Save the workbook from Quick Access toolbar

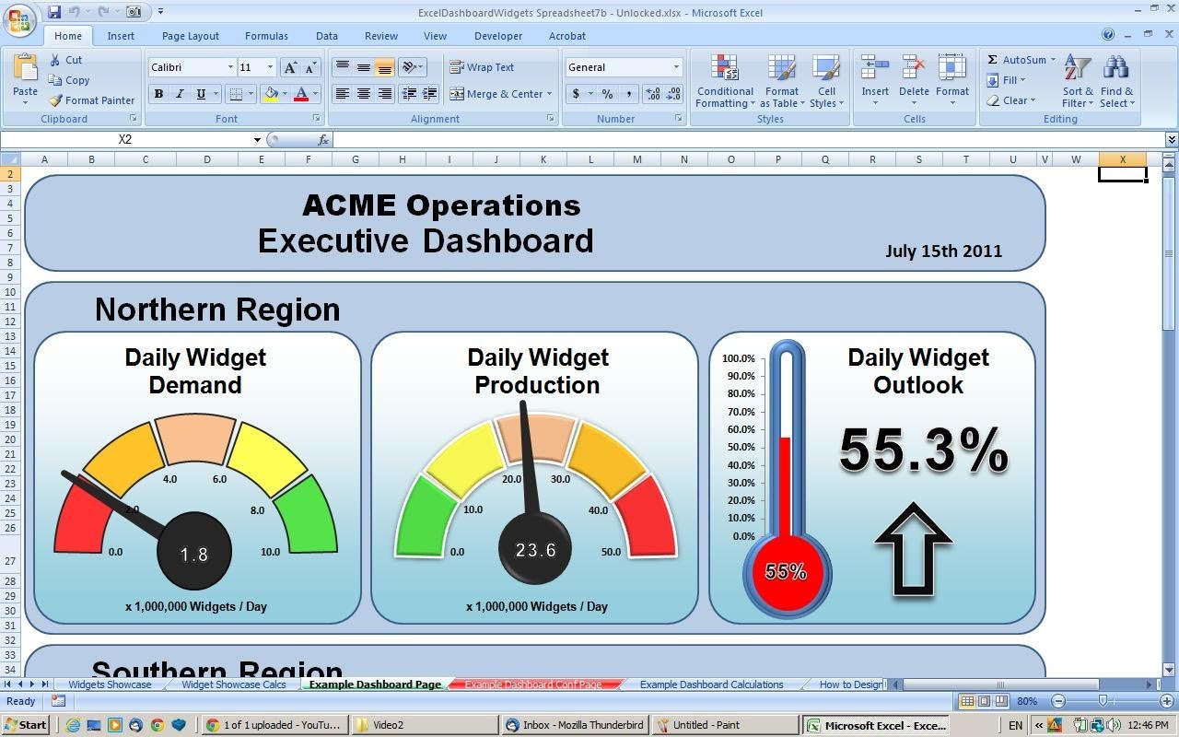click(x=54, y=12)
